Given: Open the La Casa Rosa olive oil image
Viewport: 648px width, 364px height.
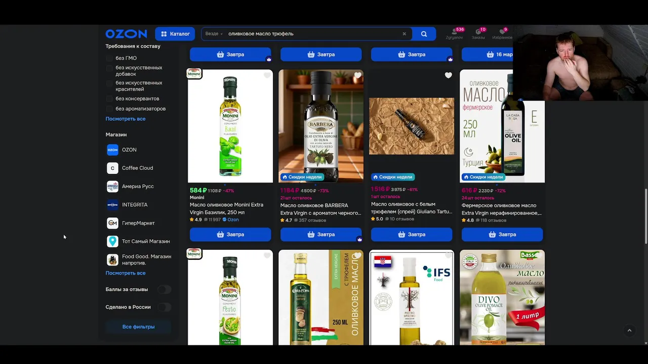Looking at the screenshot, I should pyautogui.click(x=502, y=126).
